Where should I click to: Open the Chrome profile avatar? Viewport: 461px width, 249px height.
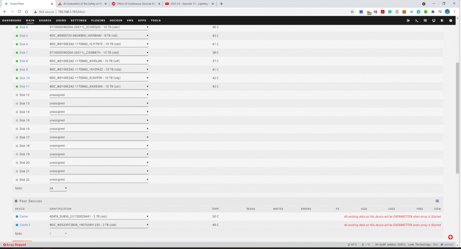click(447, 12)
